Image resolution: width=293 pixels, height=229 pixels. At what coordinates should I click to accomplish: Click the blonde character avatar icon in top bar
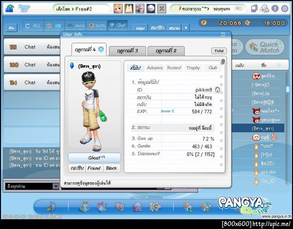[118, 9]
